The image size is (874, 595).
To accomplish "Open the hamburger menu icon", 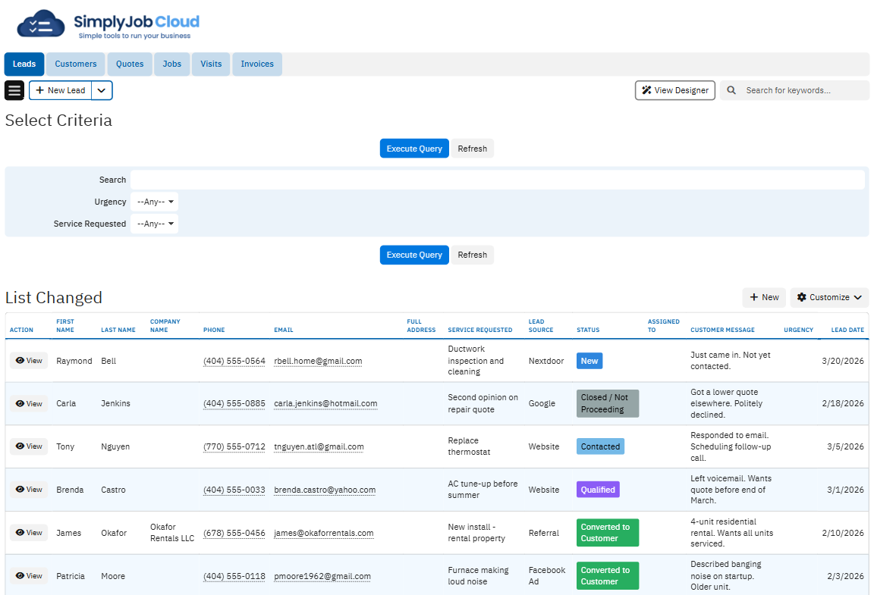I will click(14, 90).
